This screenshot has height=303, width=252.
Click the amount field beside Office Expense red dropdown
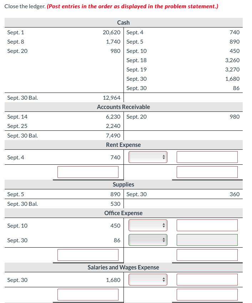point(207,225)
